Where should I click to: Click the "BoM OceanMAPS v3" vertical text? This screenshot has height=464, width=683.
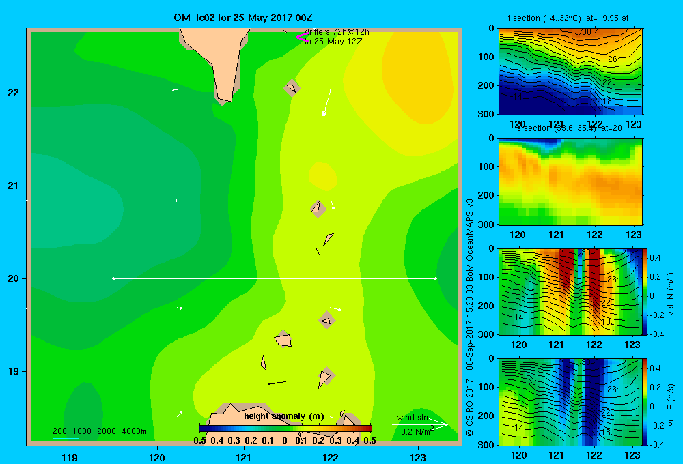click(x=470, y=237)
